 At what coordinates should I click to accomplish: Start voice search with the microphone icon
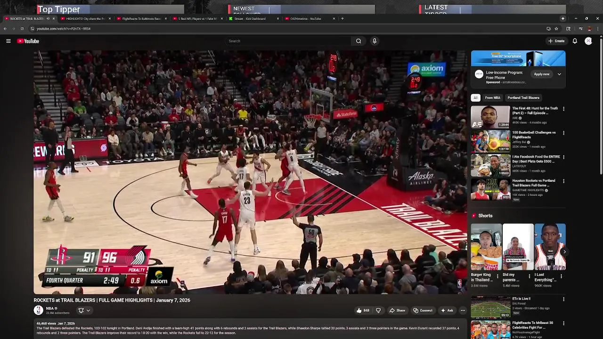click(375, 41)
